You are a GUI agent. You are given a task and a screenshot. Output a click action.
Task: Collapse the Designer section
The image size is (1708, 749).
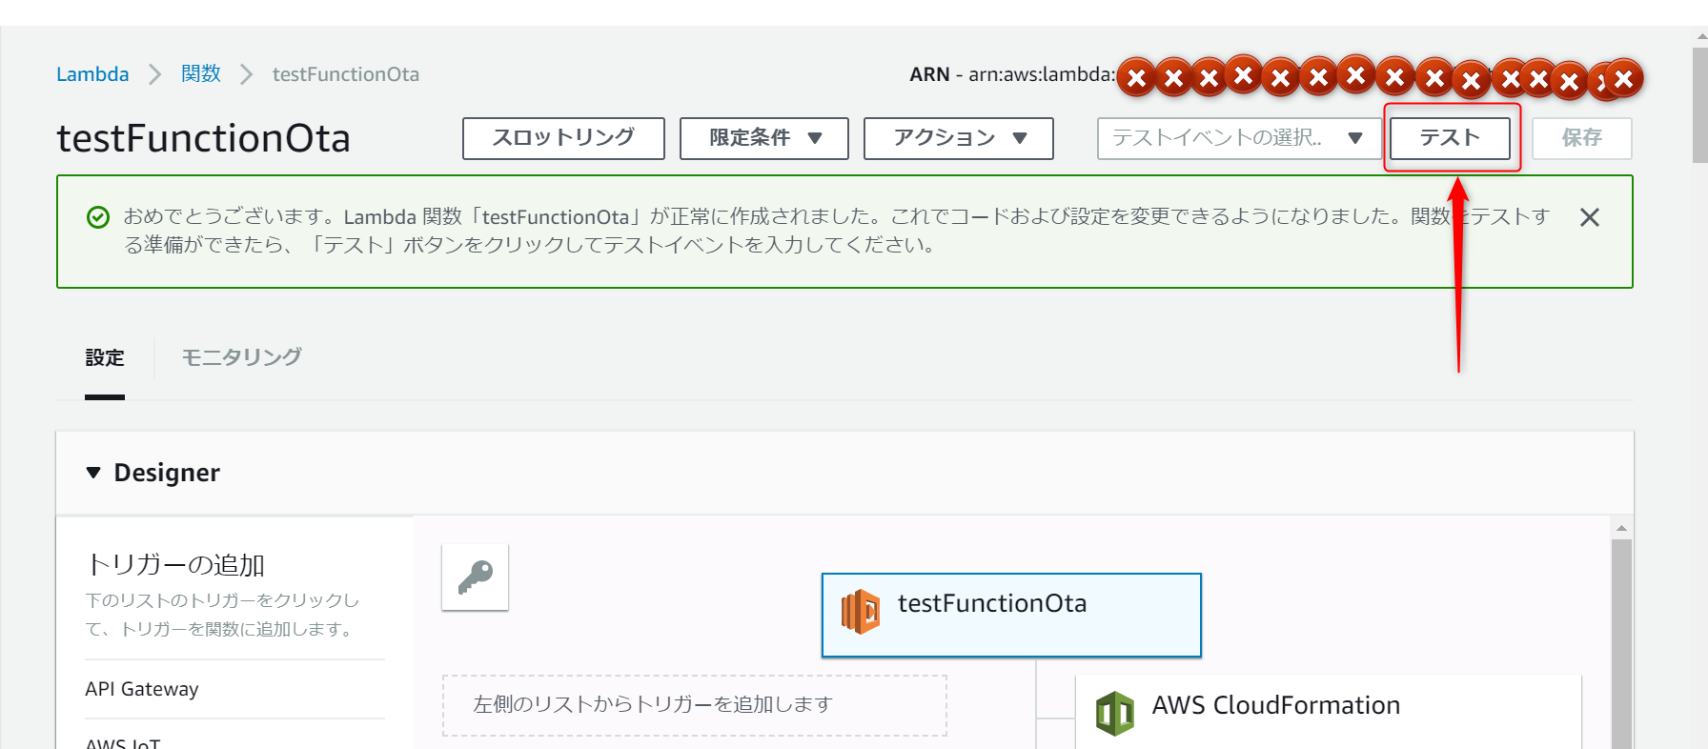pos(93,473)
